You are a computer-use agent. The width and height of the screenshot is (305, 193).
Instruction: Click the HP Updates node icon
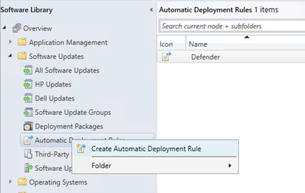(28, 84)
